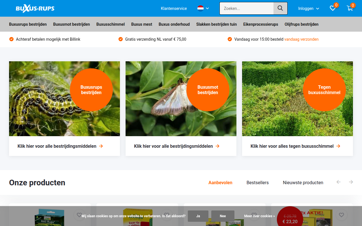This screenshot has height=226, width=362.
Task: Add Escar-Go product to wishlist
Action: (x=167, y=215)
